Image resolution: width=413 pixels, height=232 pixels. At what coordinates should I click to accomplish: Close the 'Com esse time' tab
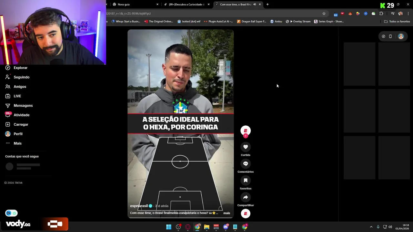coord(260,5)
